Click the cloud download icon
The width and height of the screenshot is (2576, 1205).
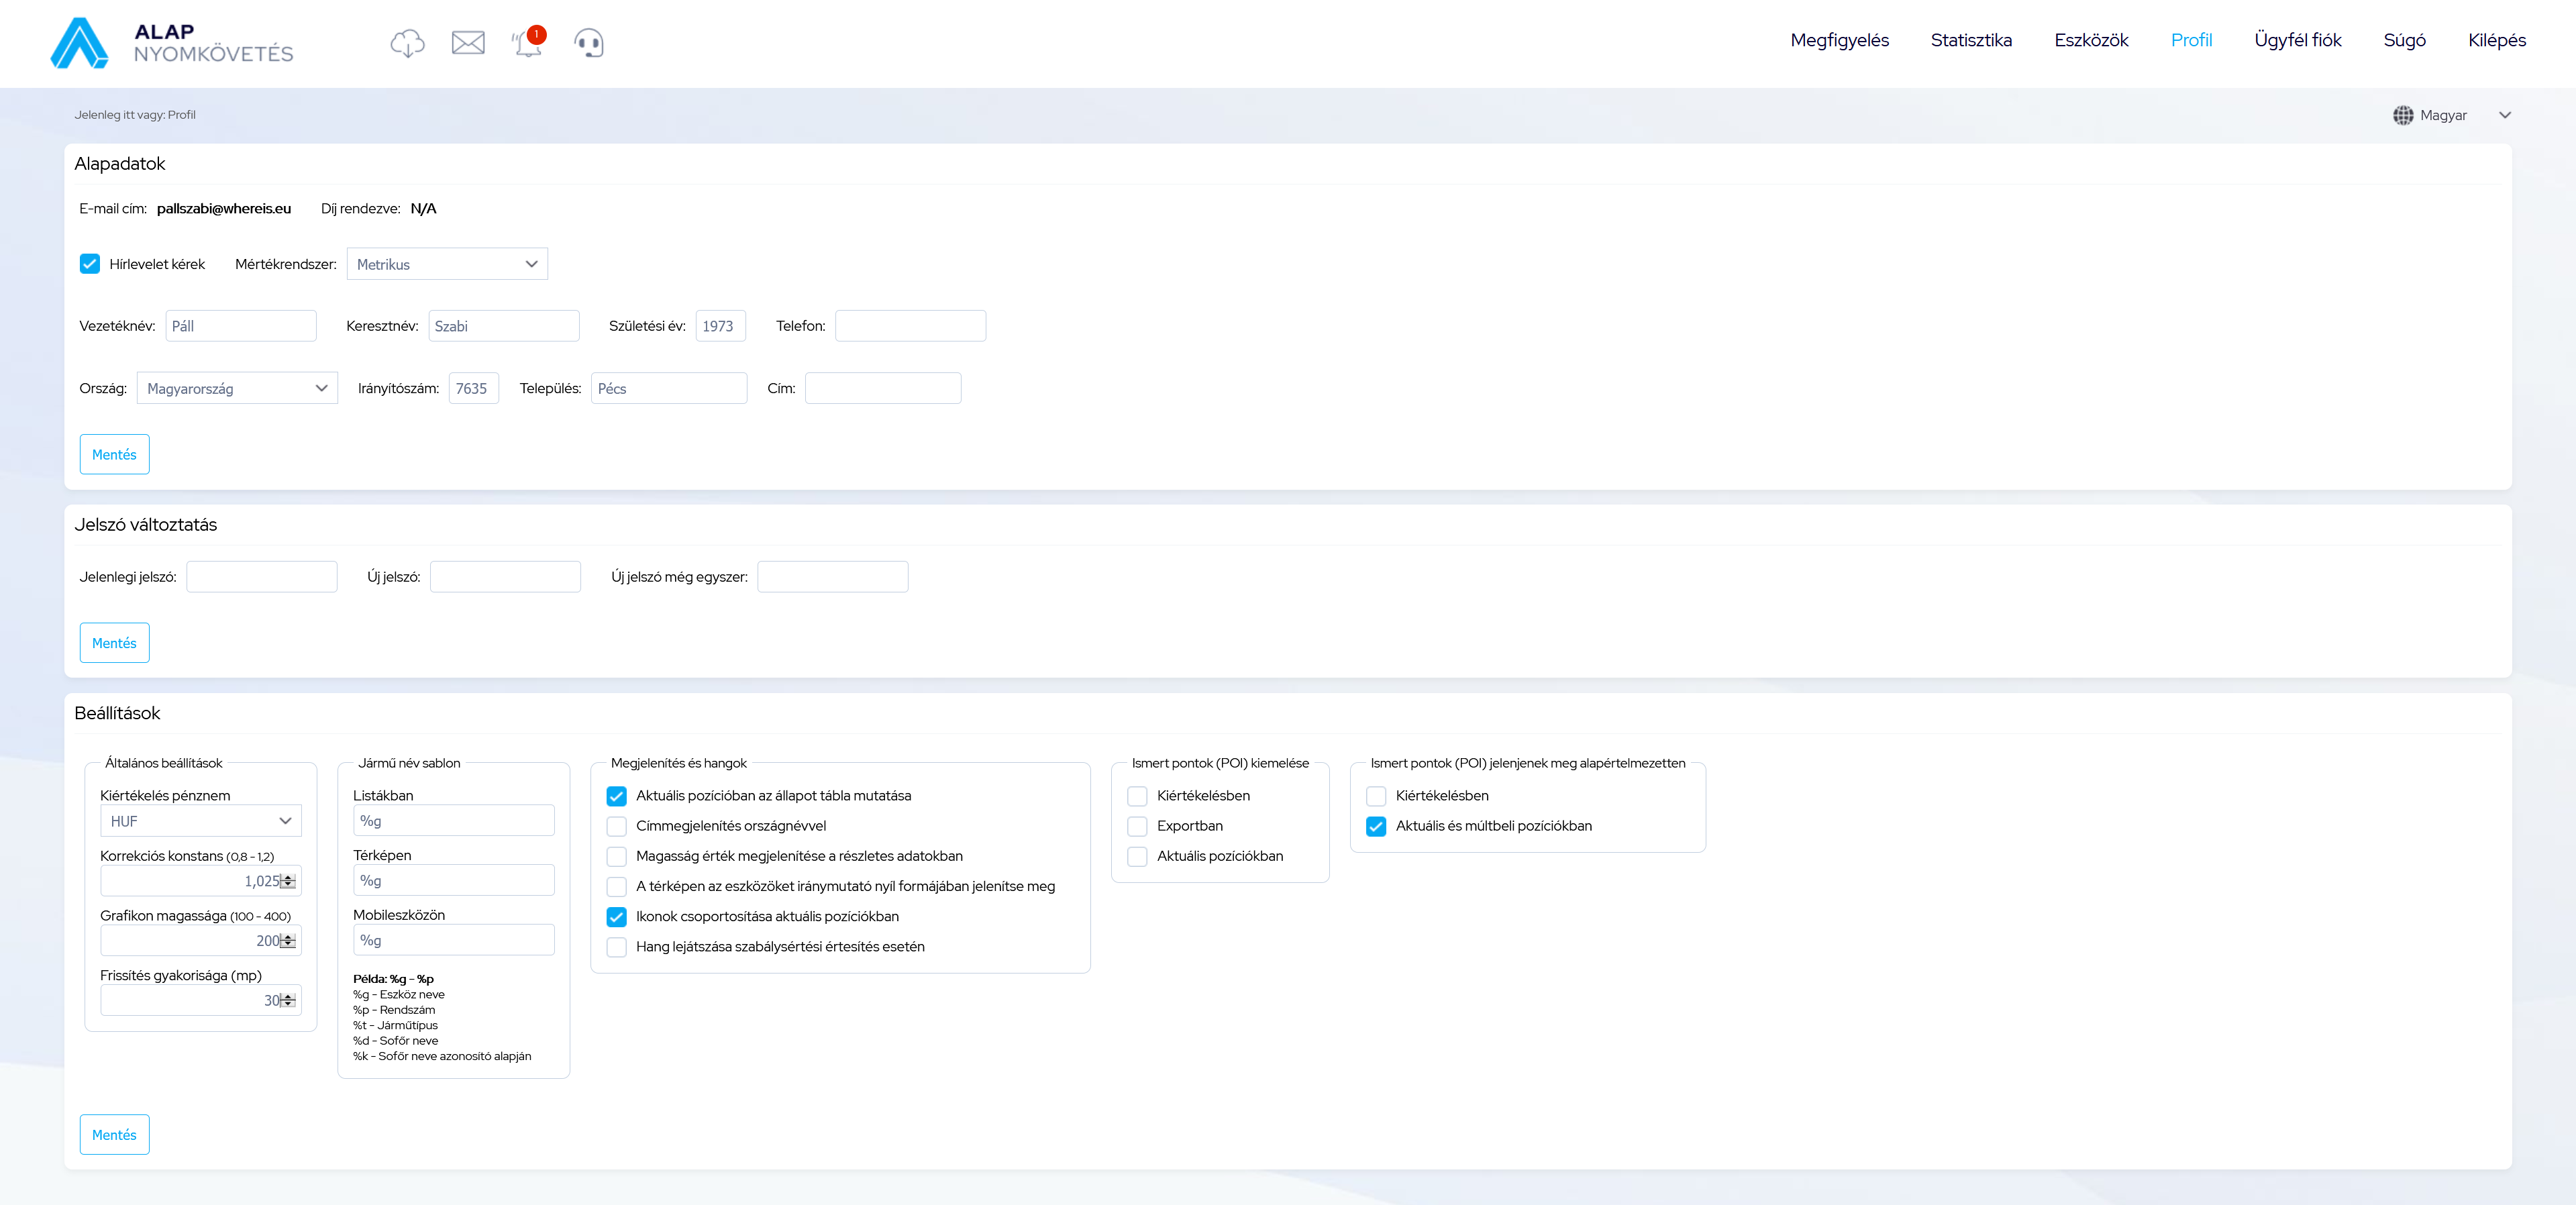[407, 43]
